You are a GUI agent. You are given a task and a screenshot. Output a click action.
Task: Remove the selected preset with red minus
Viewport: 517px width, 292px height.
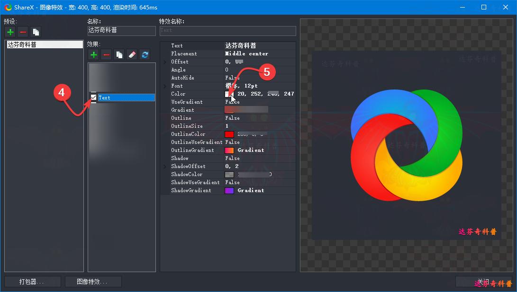point(23,32)
